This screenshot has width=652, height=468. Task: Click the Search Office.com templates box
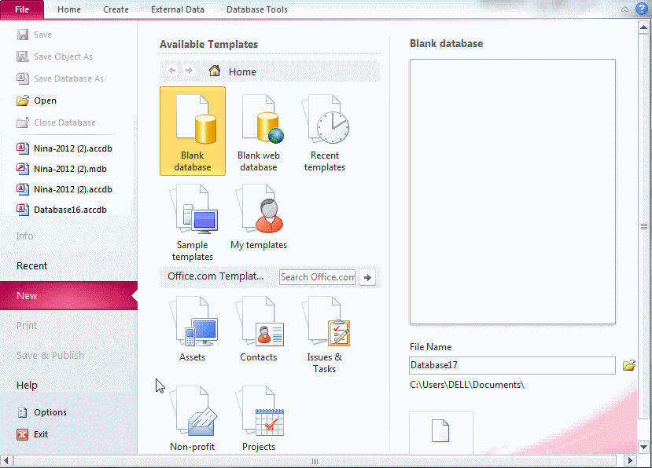coord(318,277)
